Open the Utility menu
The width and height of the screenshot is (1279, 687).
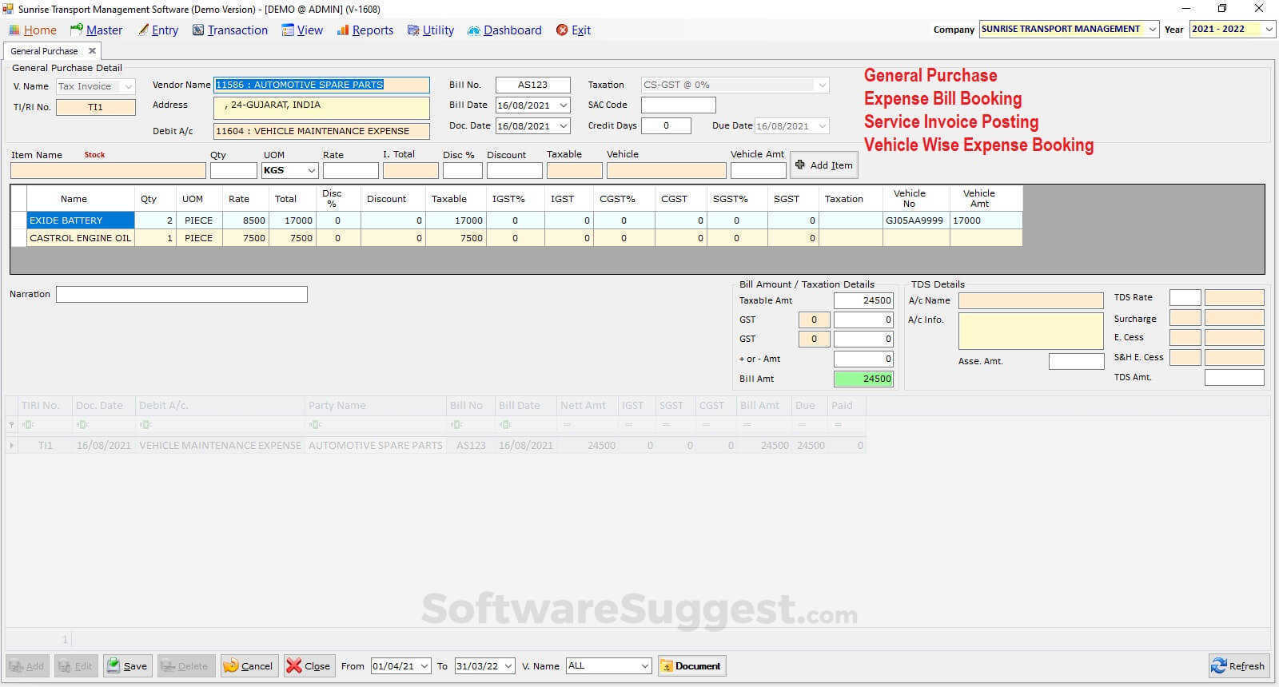431,30
